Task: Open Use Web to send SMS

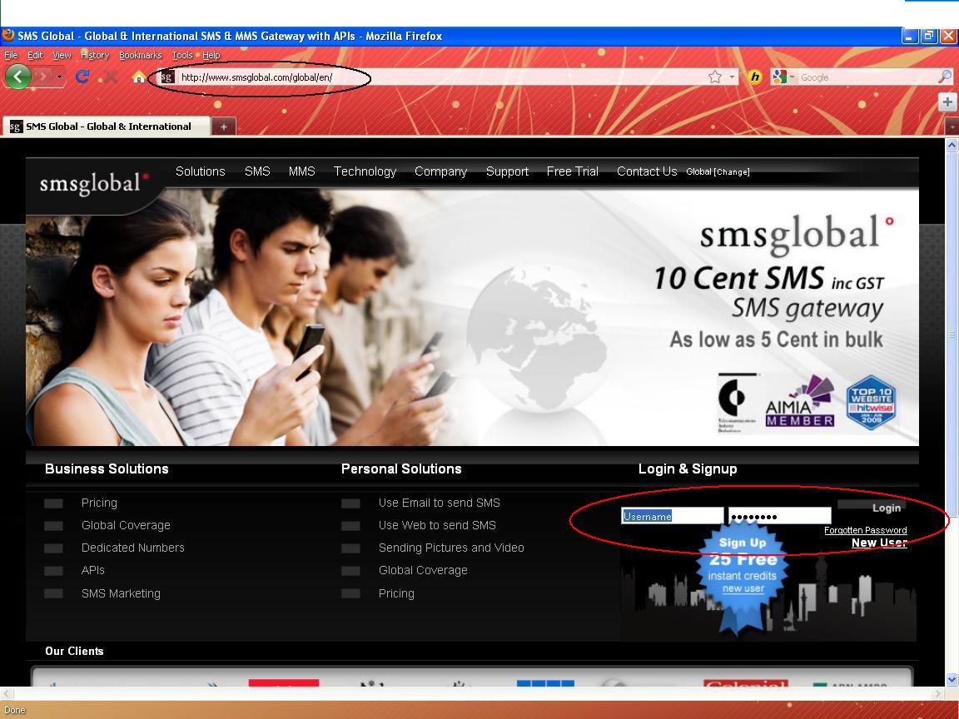Action: pyautogui.click(x=437, y=525)
